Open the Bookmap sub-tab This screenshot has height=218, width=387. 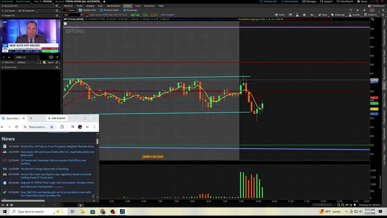[130, 10]
